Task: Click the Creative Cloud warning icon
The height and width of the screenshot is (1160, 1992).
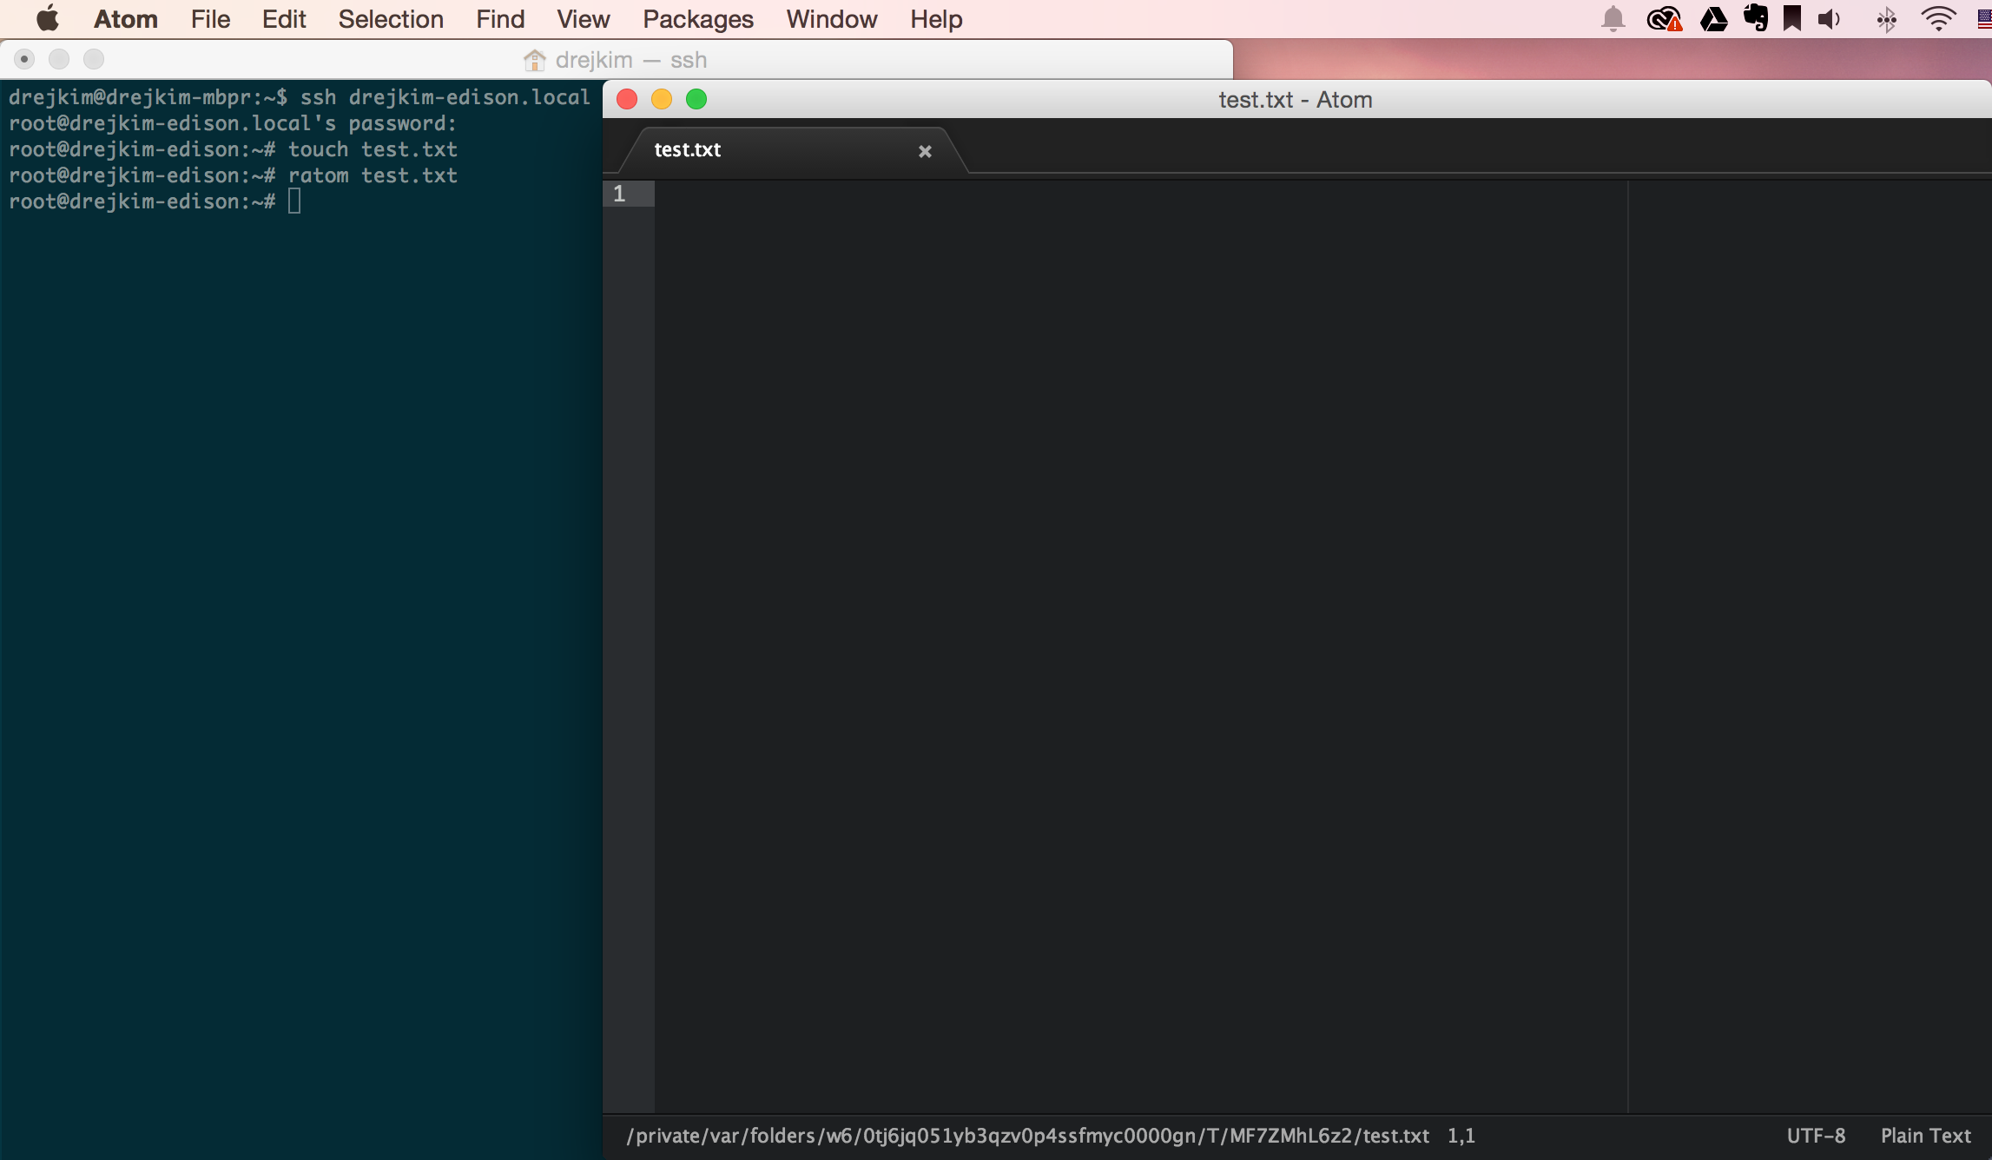Action: point(1664,19)
